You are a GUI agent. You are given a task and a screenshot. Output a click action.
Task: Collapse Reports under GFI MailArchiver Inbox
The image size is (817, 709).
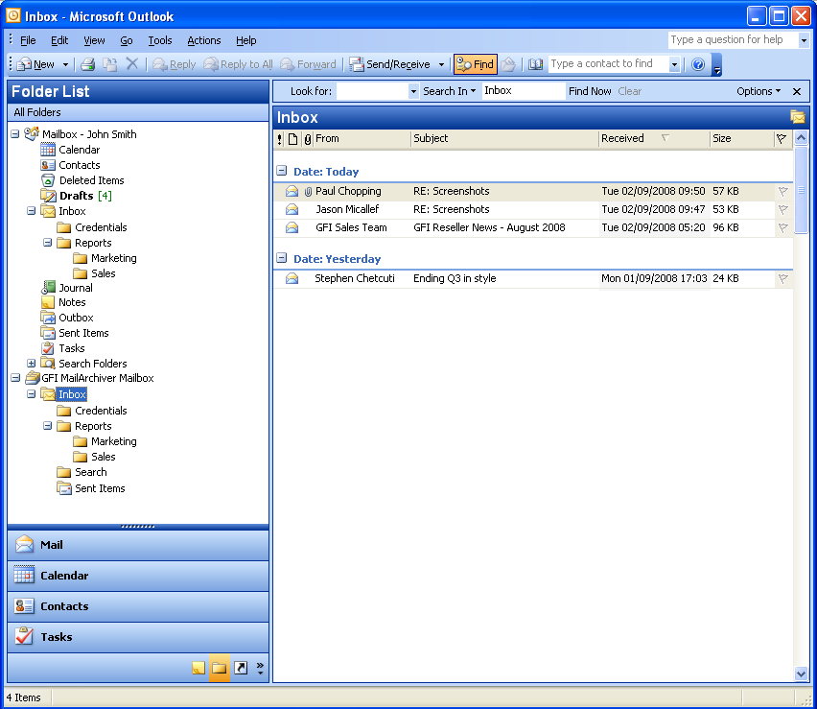[47, 426]
